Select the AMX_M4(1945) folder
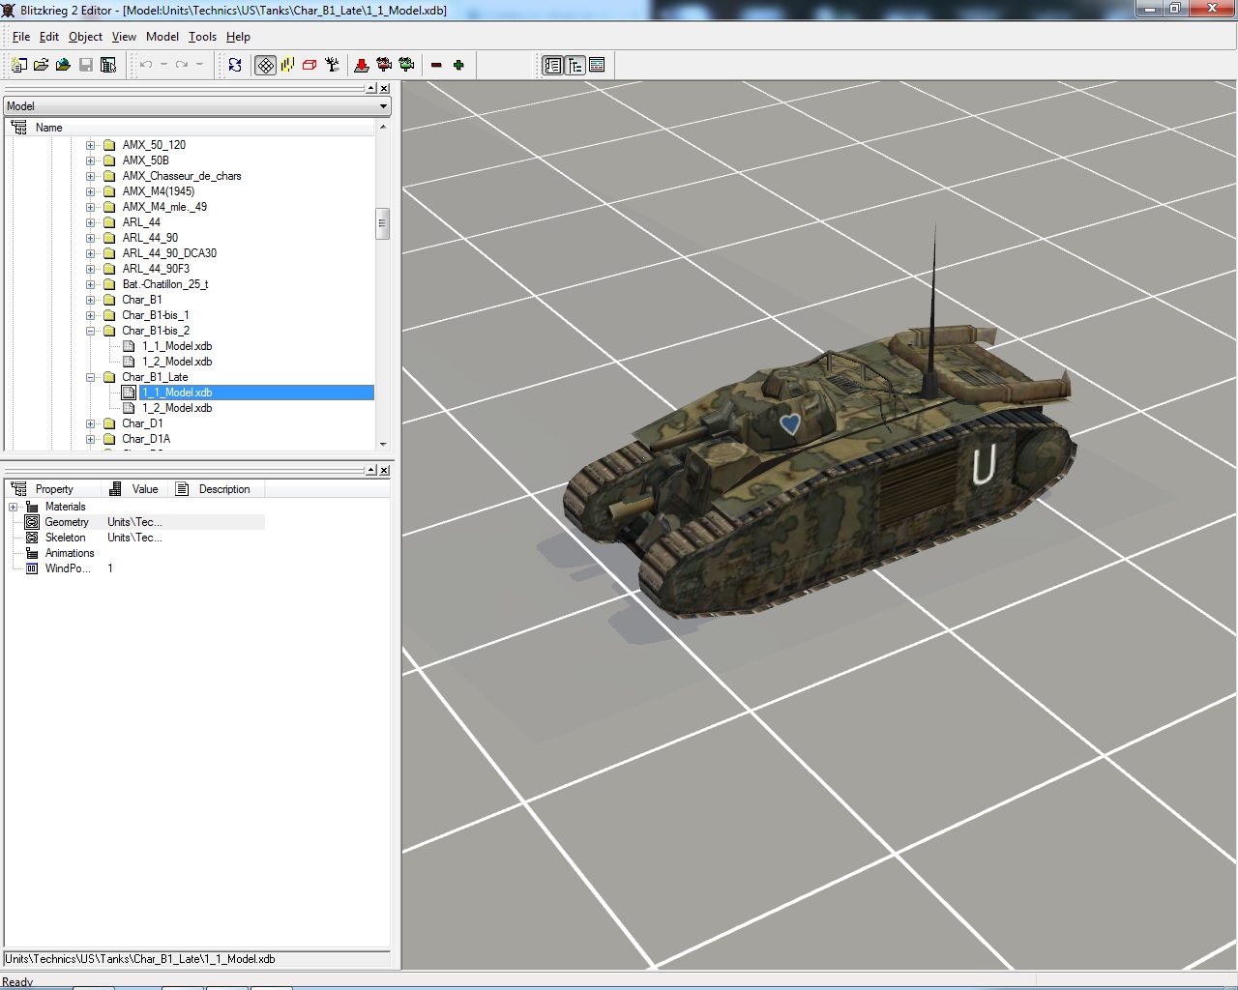This screenshot has width=1238, height=990. [159, 191]
